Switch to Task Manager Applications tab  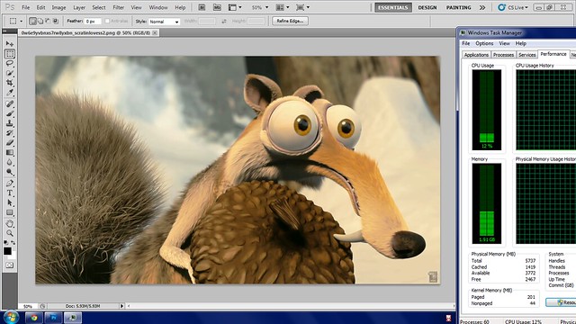[476, 55]
